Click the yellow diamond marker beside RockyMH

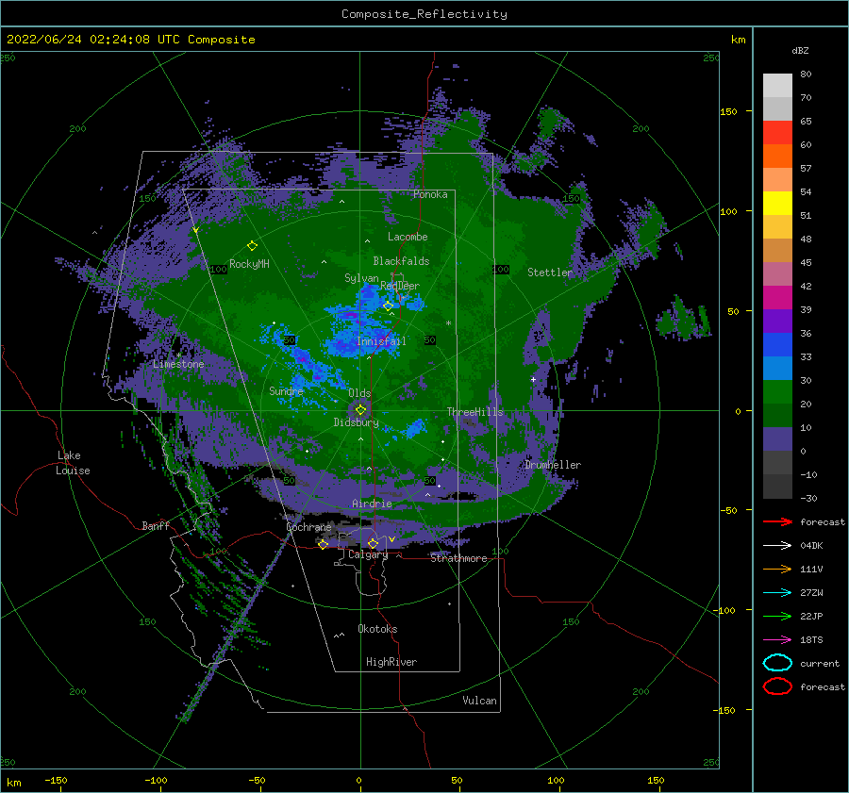pos(252,246)
